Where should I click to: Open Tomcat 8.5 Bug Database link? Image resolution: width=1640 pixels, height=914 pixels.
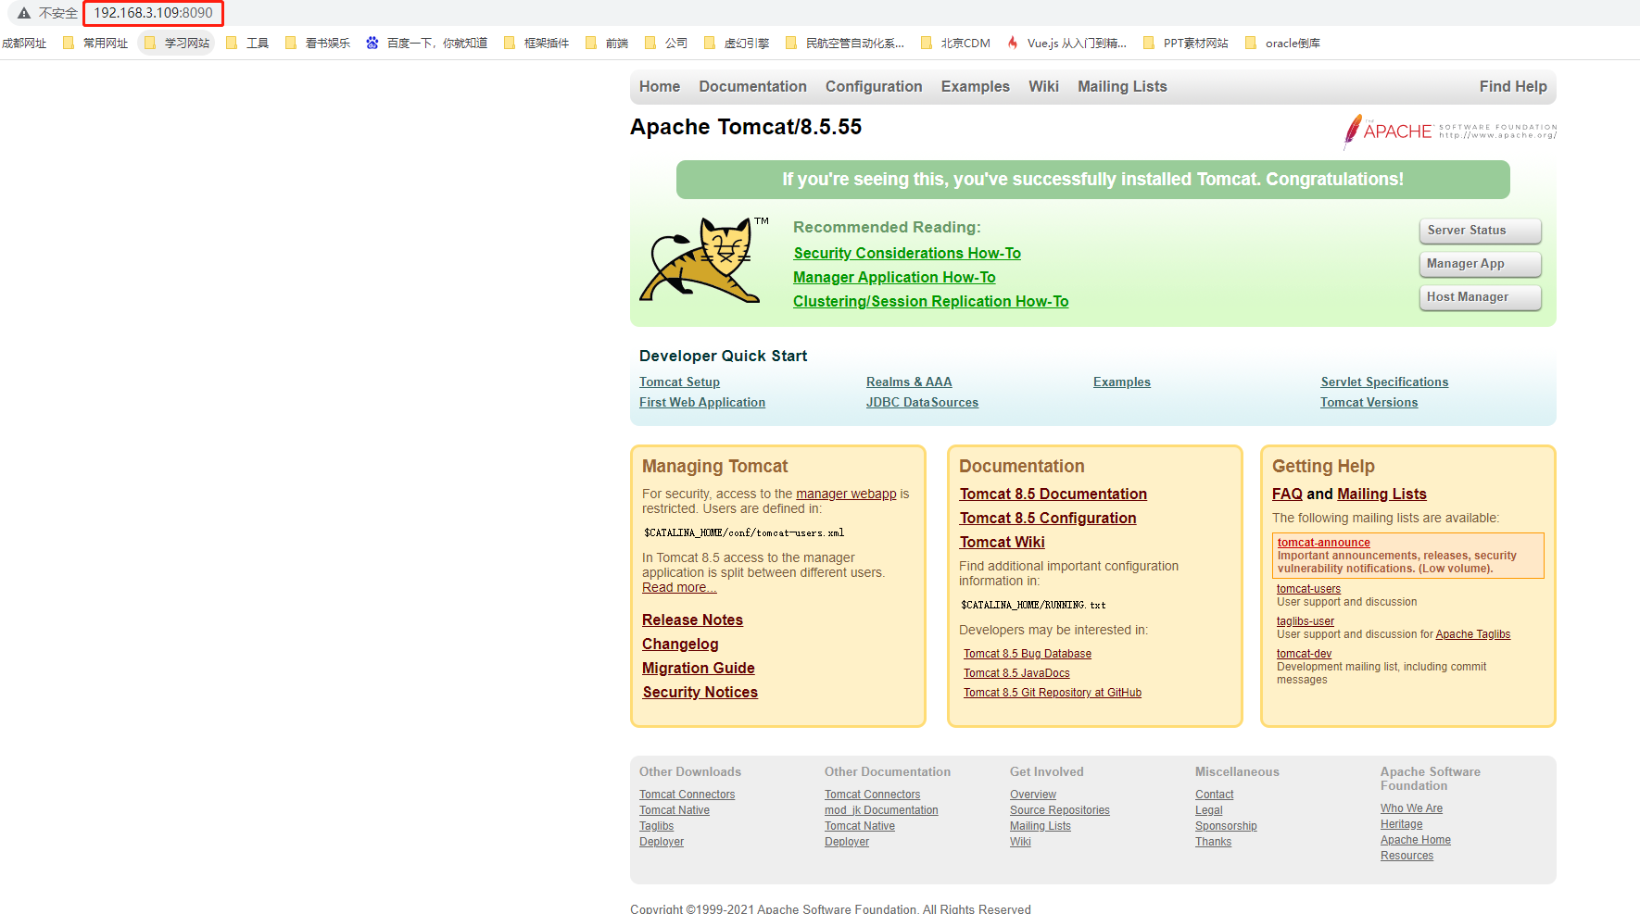[1027, 654]
